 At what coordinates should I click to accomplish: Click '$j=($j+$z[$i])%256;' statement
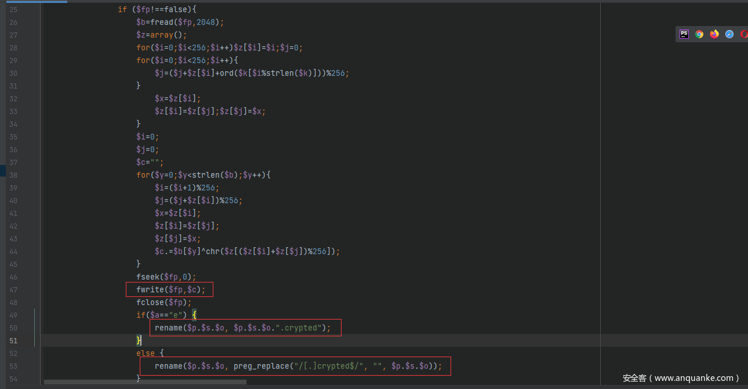pyautogui.click(x=199, y=200)
